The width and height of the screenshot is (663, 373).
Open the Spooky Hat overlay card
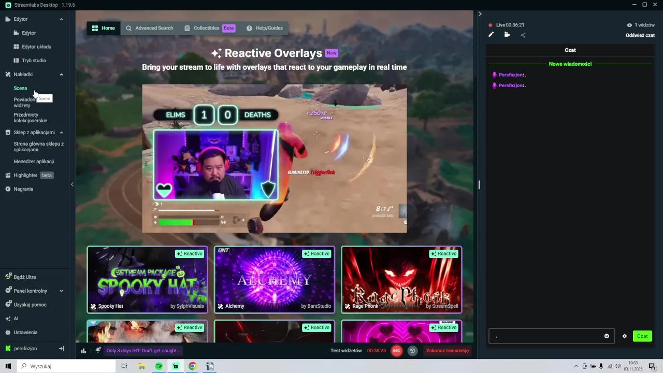[147, 280]
